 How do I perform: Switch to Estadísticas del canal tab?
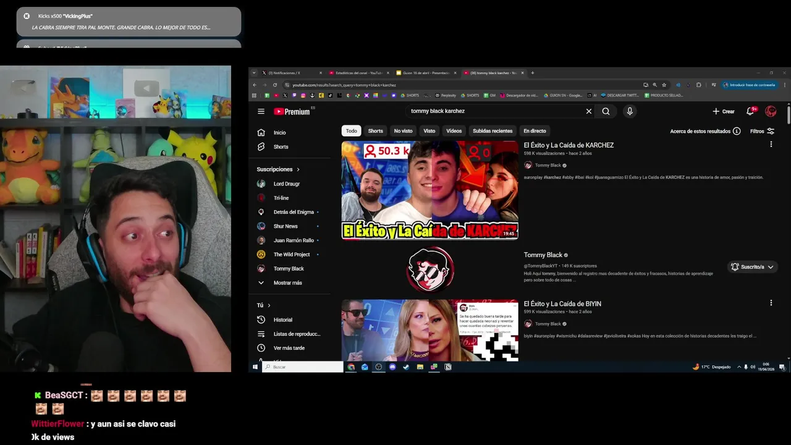359,73
